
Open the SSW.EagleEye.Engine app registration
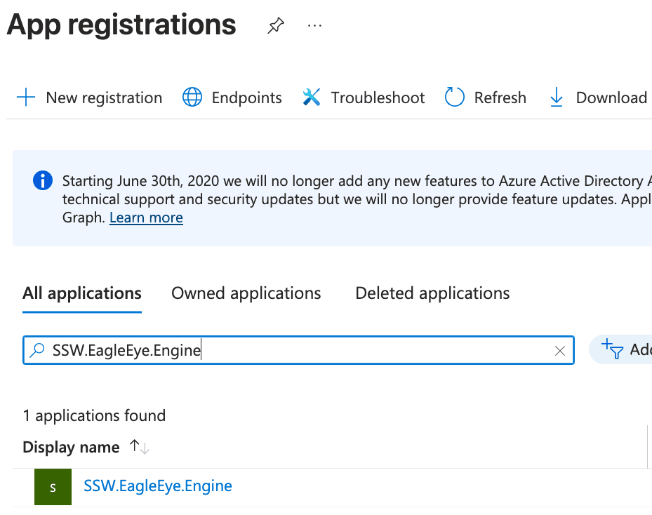click(158, 486)
